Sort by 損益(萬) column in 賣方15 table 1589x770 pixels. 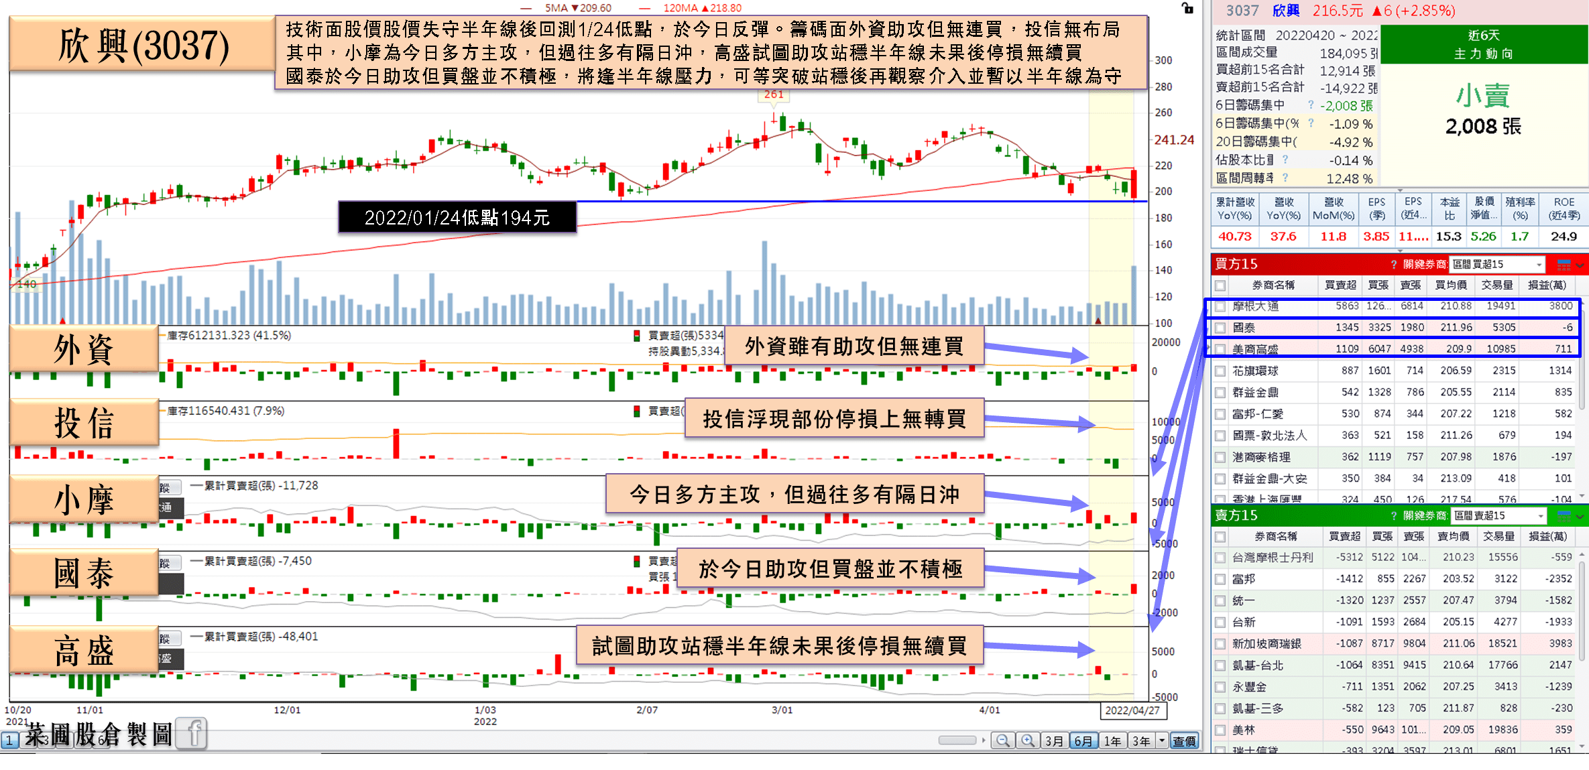pyautogui.click(x=1547, y=537)
